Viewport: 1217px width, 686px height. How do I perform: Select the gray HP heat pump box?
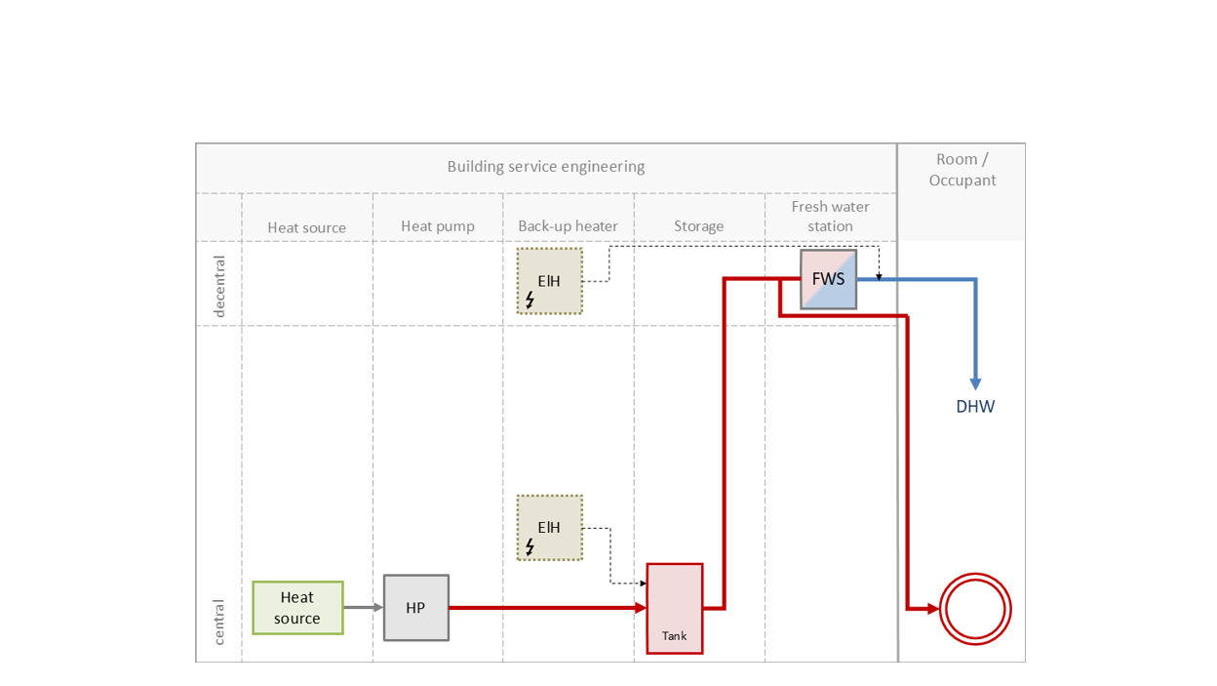coord(416,608)
